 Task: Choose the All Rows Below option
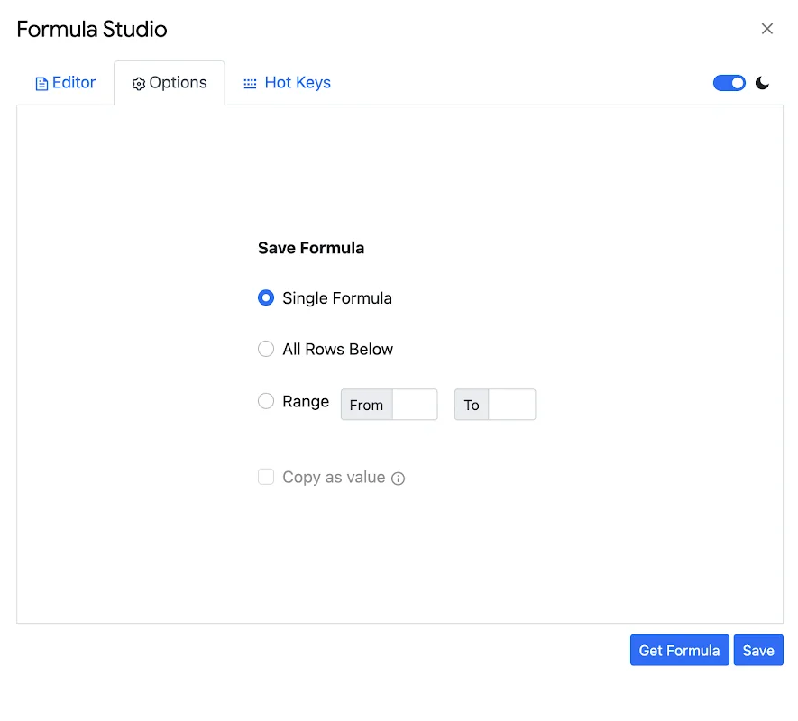(x=266, y=349)
